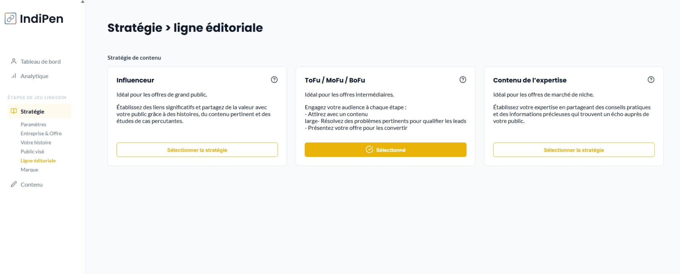Open the Marque submenu item
The height and width of the screenshot is (274, 680).
[29, 170]
